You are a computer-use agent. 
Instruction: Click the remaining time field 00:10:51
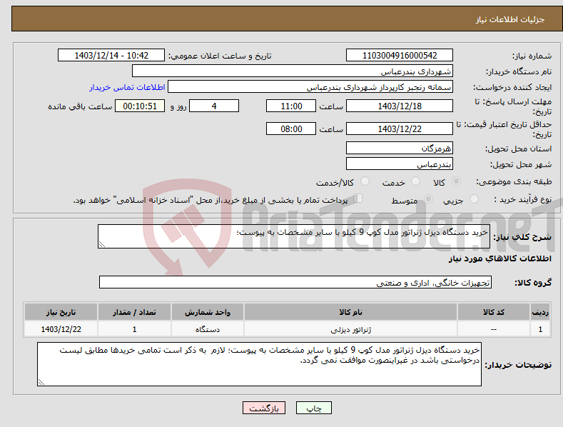pyautogui.click(x=140, y=106)
